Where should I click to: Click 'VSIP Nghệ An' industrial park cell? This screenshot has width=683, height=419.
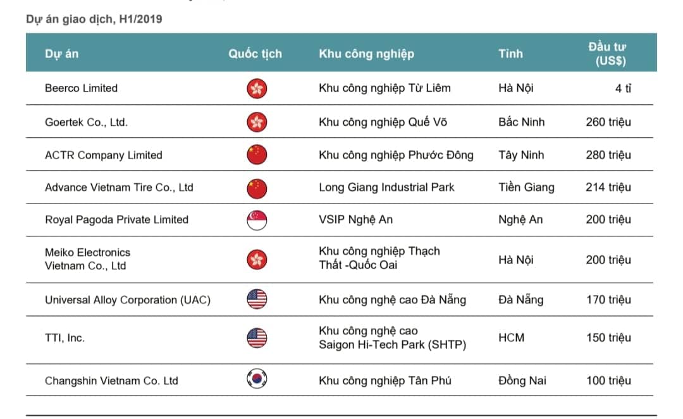point(355,220)
